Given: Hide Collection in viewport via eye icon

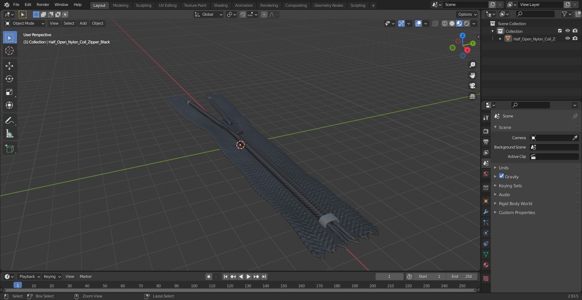Looking at the screenshot, I should coord(568,31).
